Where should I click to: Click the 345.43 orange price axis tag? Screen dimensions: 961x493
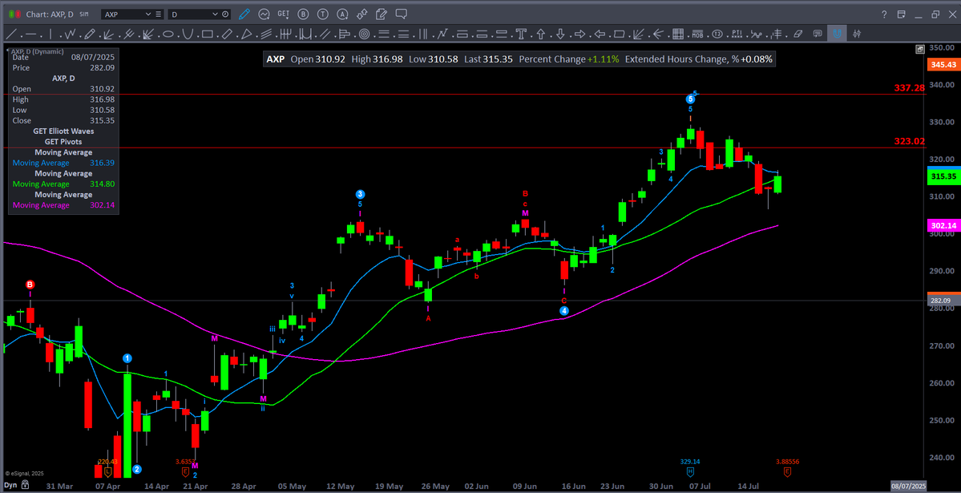(944, 64)
